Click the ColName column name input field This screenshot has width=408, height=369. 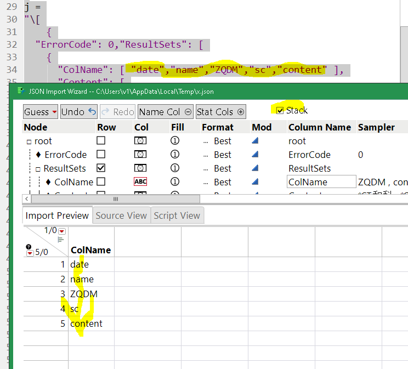tap(321, 182)
